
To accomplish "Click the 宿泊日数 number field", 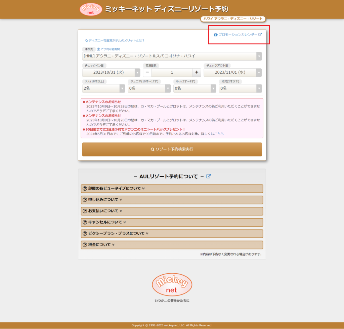I will tap(172, 72).
